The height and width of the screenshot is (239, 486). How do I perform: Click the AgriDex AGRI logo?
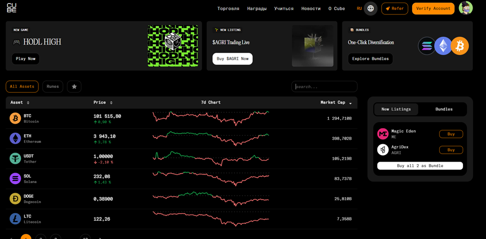tap(383, 150)
